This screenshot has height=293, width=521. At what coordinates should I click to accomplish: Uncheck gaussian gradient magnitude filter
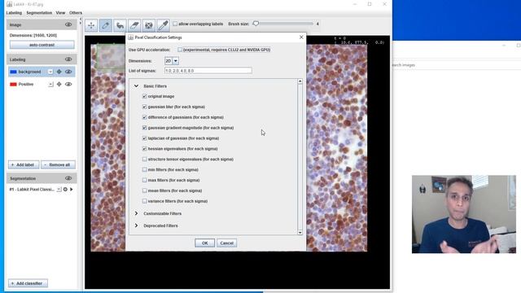(145, 128)
